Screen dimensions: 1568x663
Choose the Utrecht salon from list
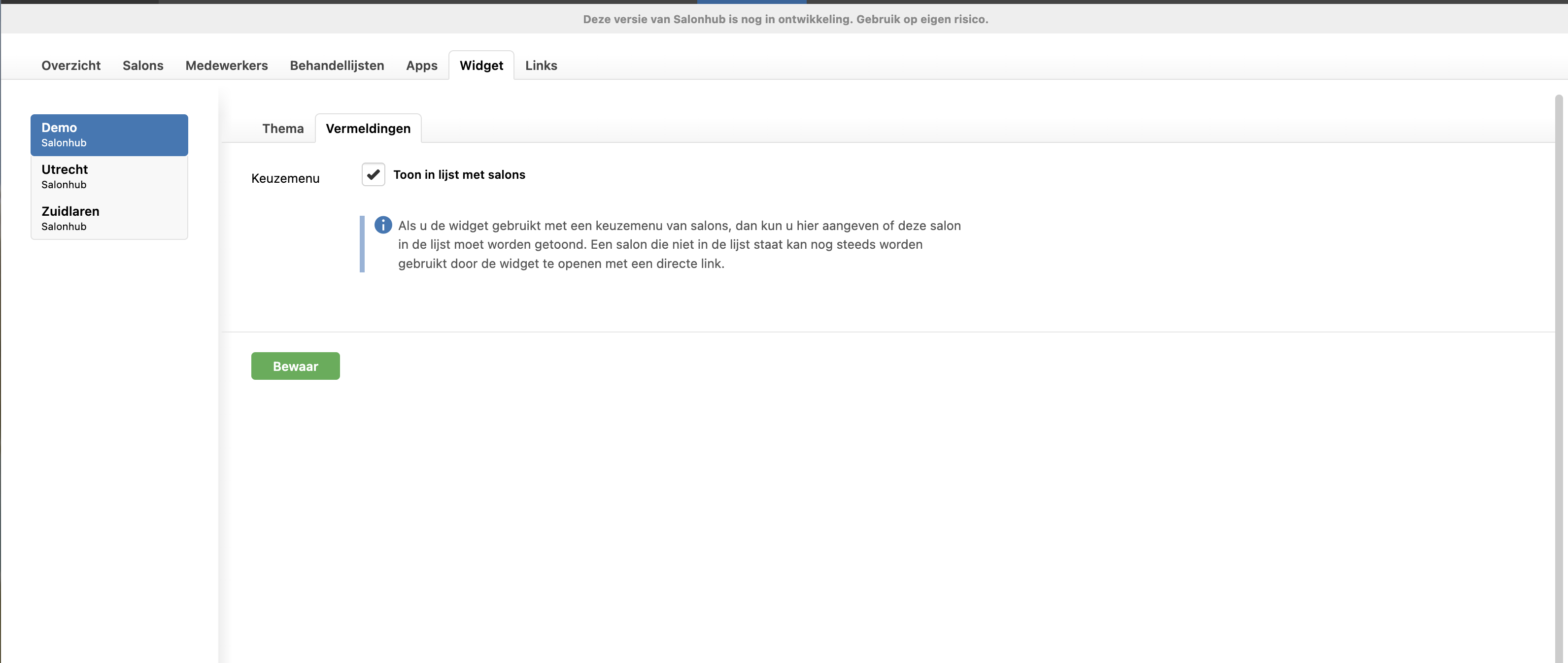pos(109,176)
